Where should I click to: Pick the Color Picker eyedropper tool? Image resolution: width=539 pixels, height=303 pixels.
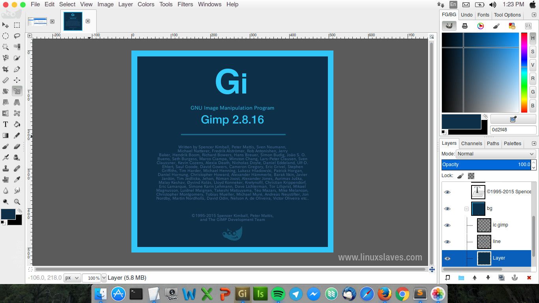(x=17, y=180)
